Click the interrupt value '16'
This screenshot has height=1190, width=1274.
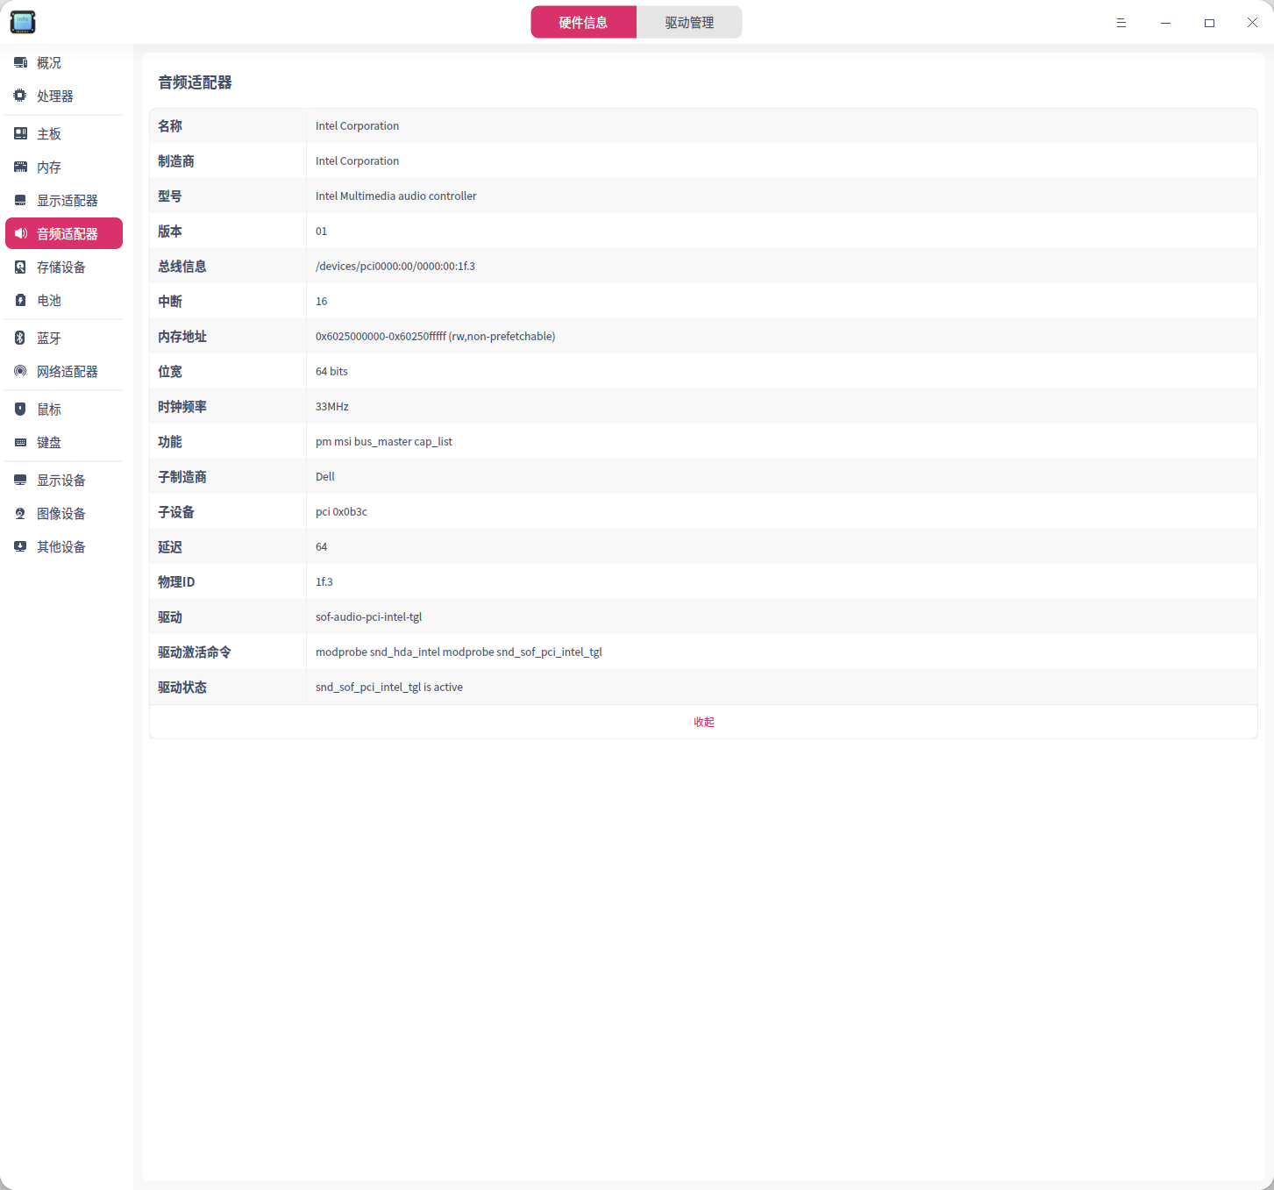click(x=322, y=301)
